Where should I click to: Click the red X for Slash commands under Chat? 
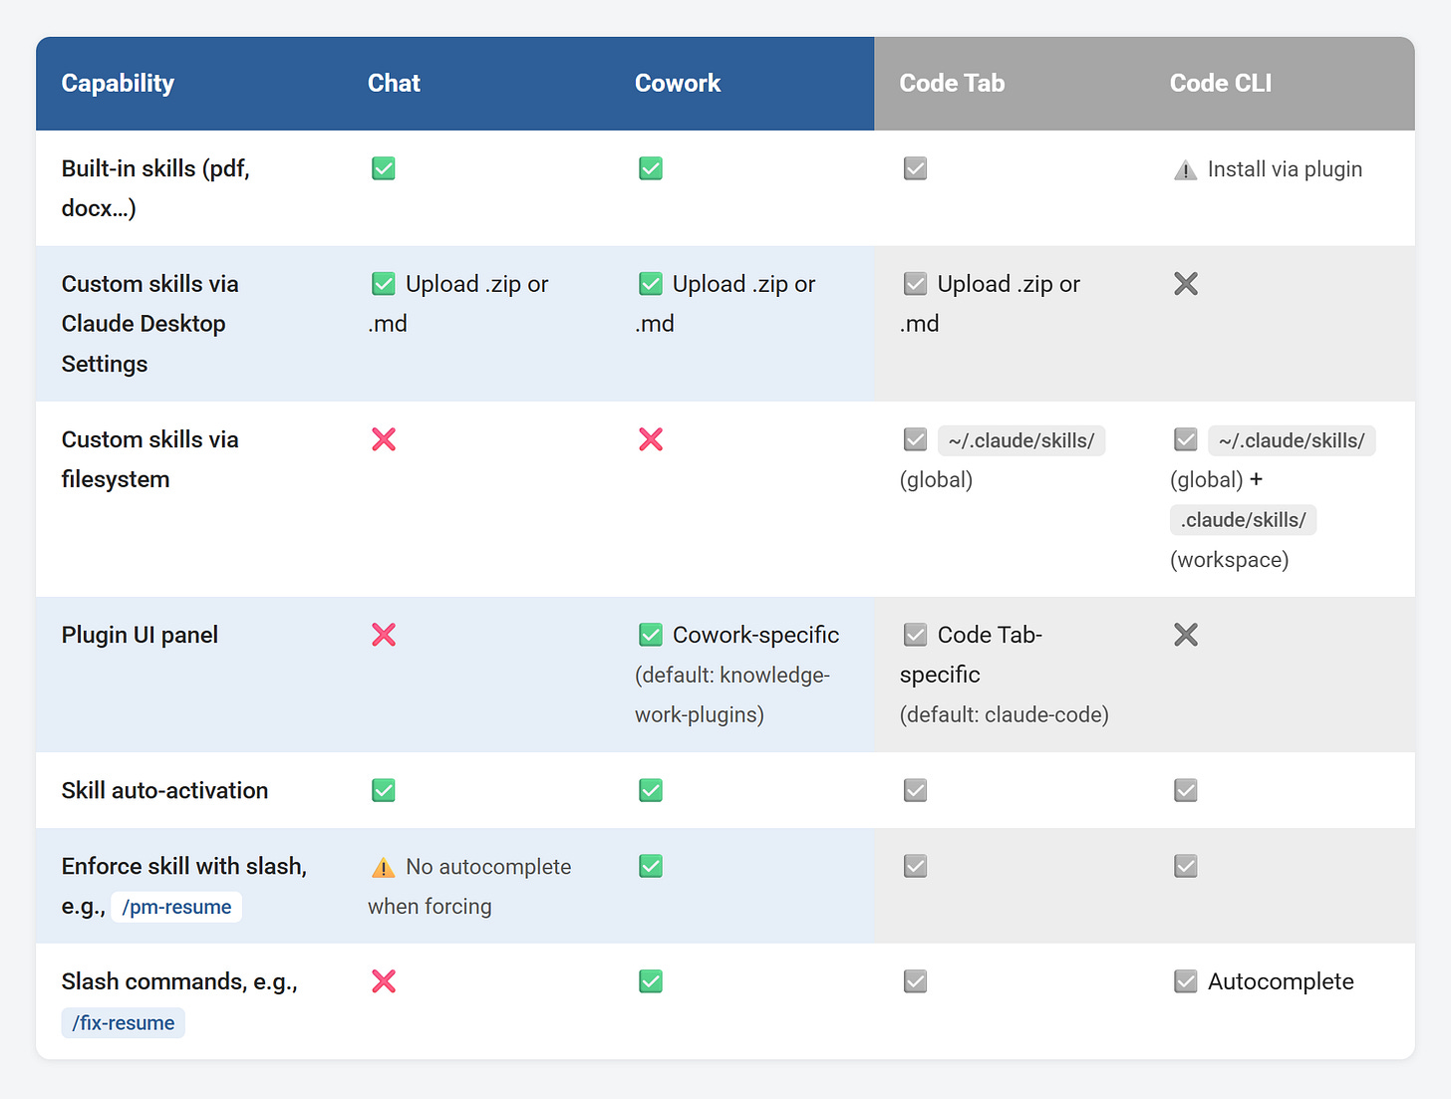pyautogui.click(x=384, y=981)
